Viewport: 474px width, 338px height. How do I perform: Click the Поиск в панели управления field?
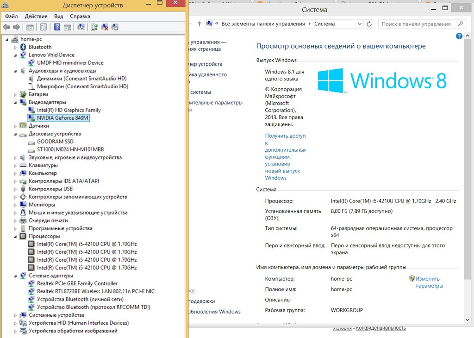click(x=422, y=24)
